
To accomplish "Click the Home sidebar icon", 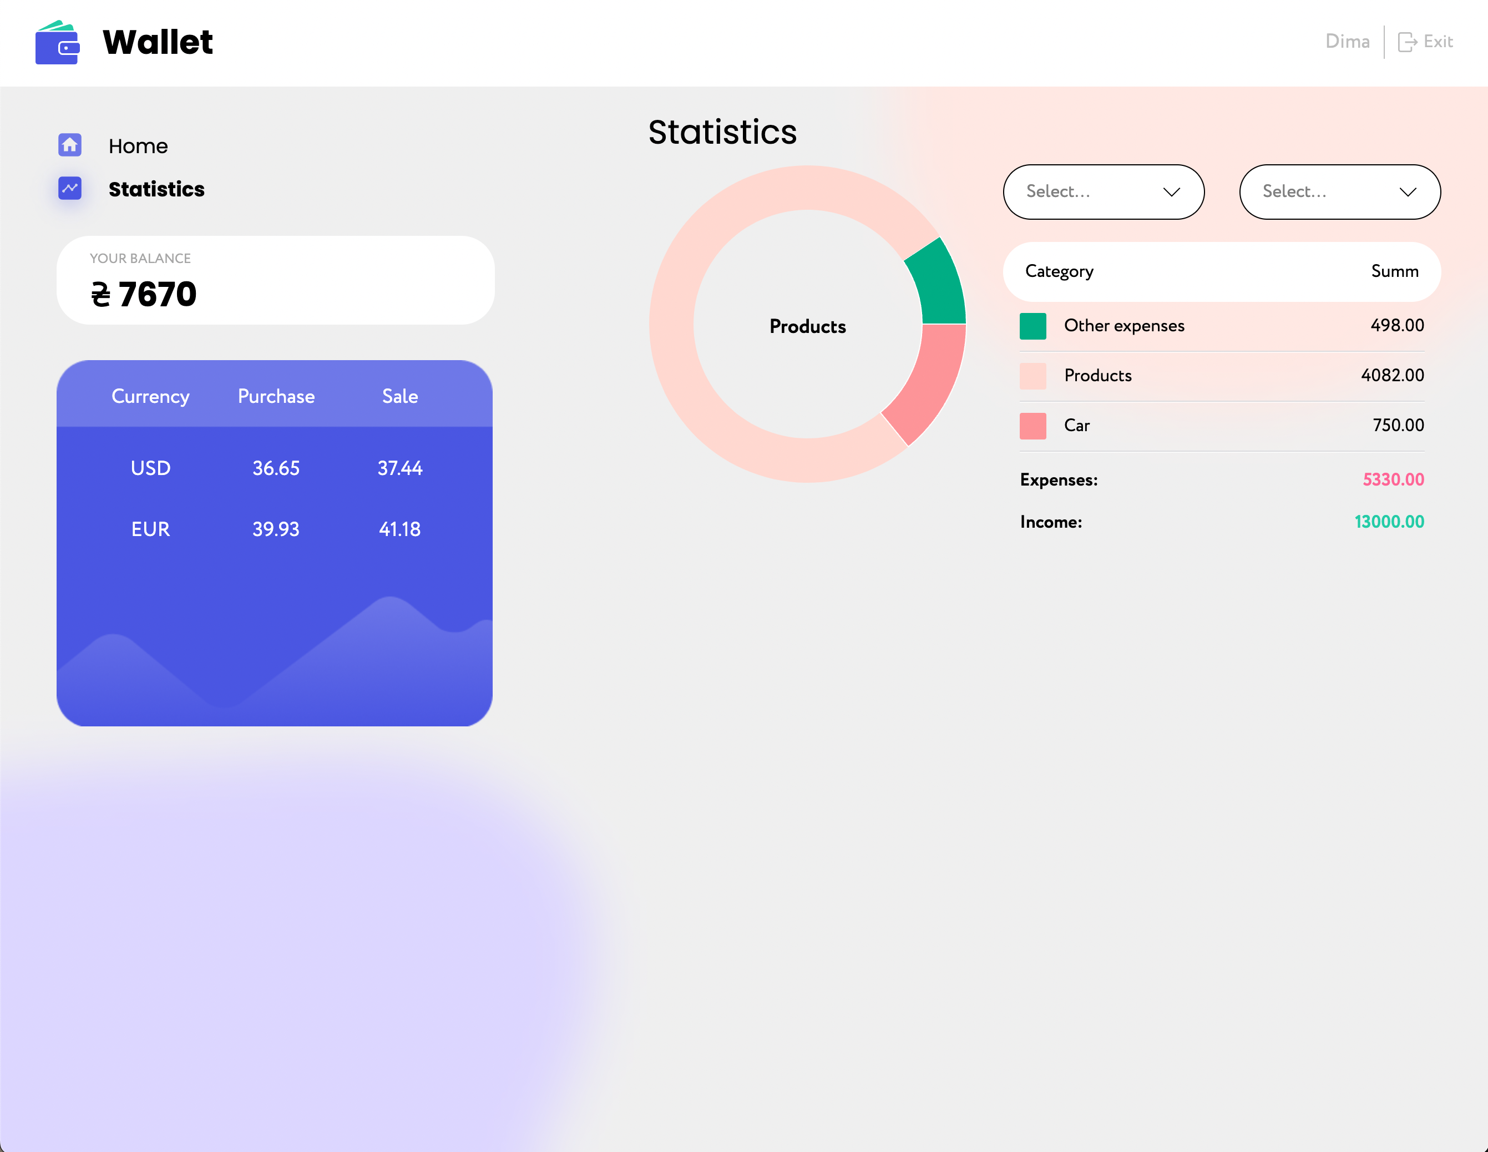I will pyautogui.click(x=70, y=145).
